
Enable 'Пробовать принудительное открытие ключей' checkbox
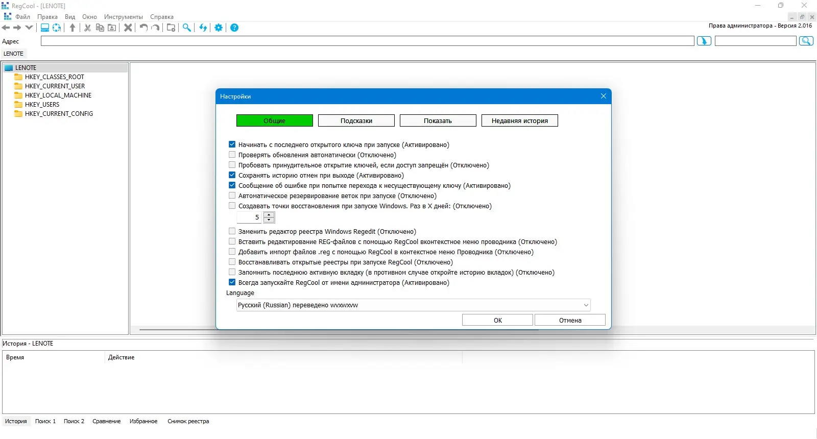[x=232, y=165]
